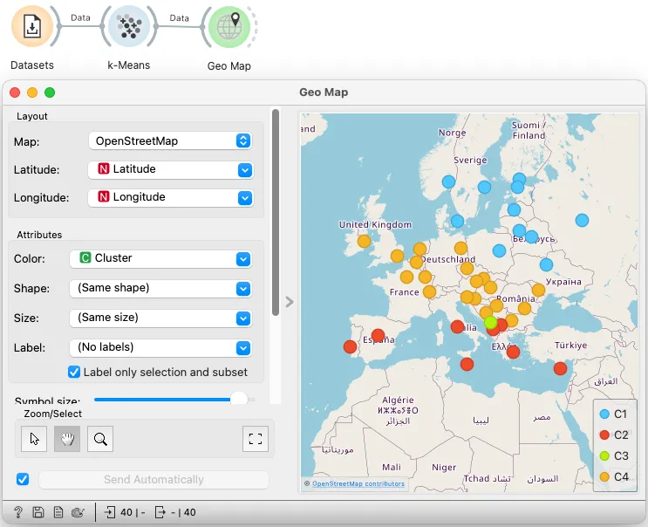Open the report document icon

tap(58, 512)
